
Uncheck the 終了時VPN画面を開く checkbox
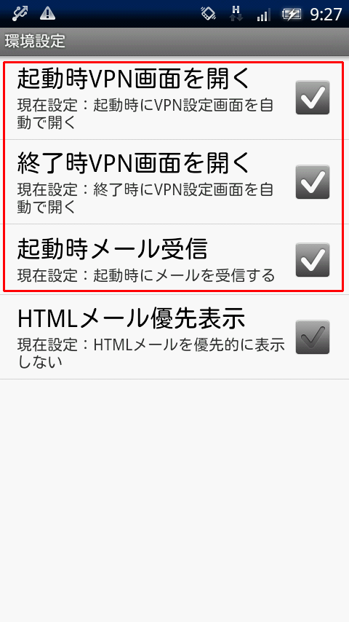pyautogui.click(x=313, y=181)
